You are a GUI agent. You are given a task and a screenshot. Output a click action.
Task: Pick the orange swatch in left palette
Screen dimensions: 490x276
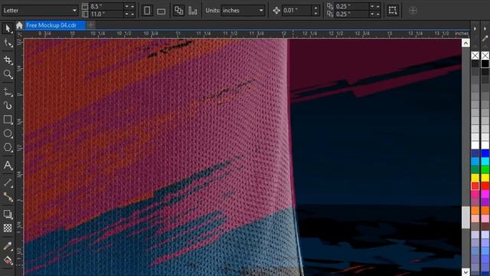[475, 210]
